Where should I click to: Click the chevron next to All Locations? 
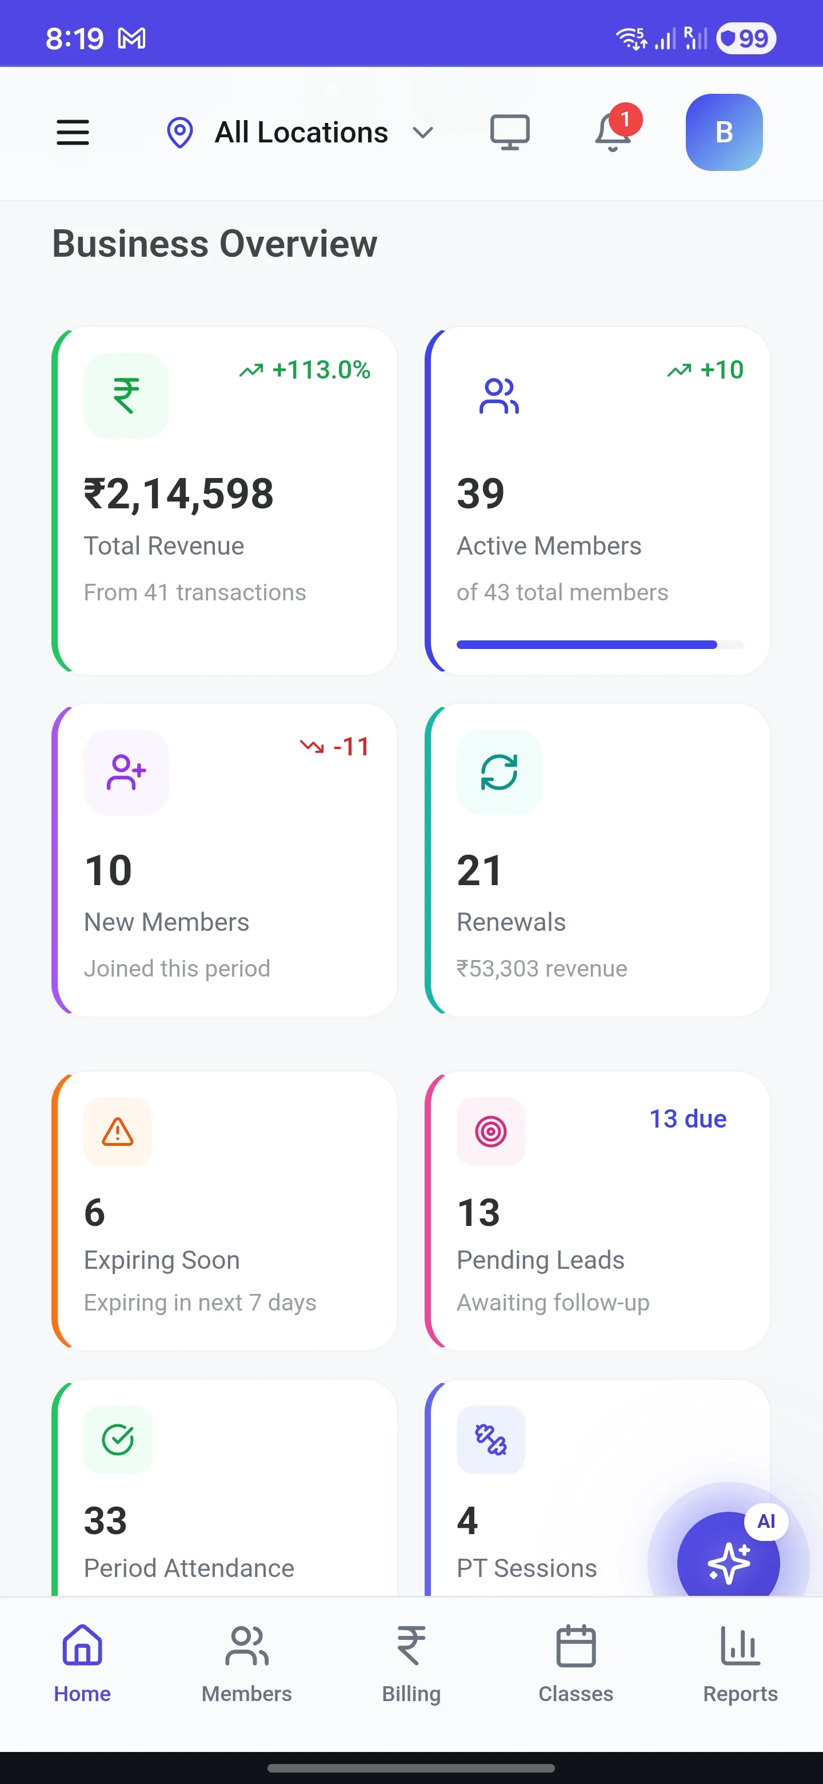(422, 132)
